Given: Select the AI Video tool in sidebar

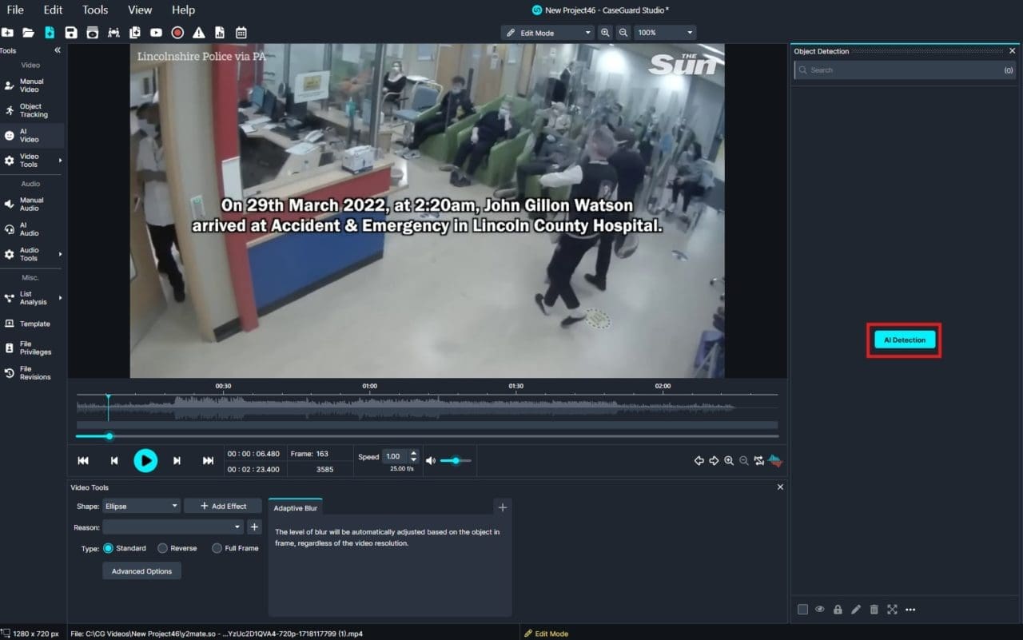Looking at the screenshot, I should (x=32, y=135).
